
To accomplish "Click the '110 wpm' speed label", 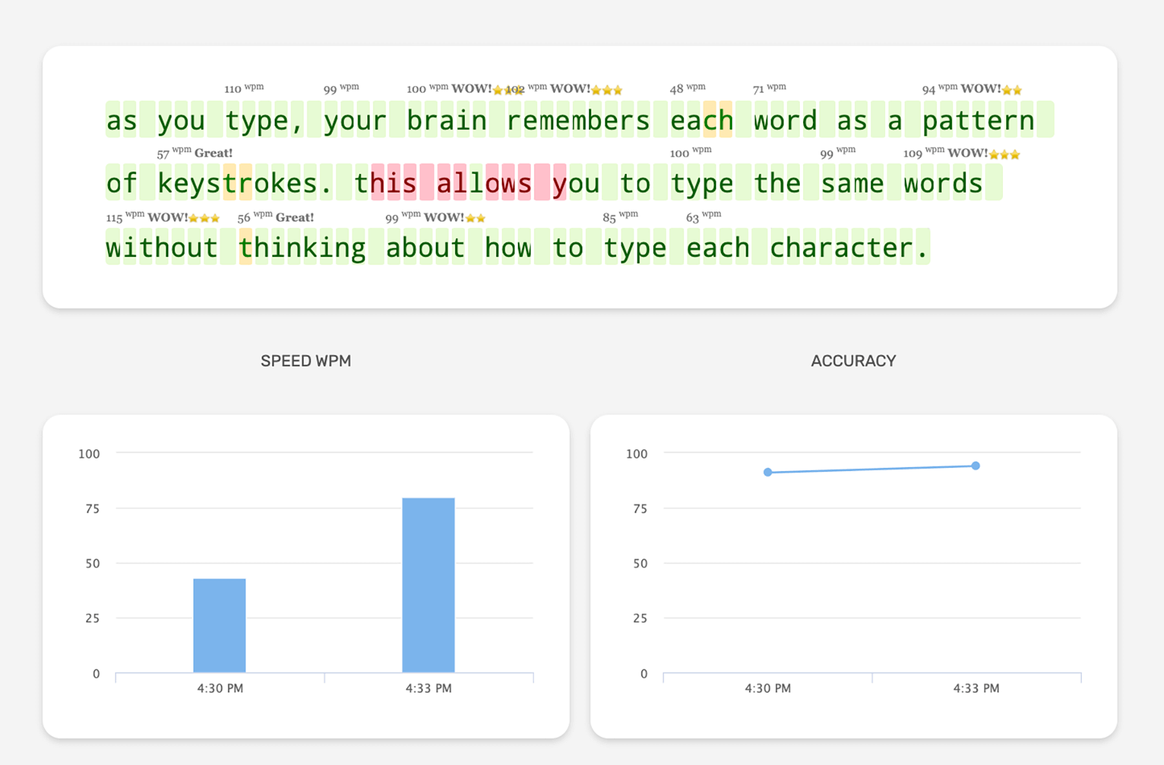I will [x=244, y=89].
